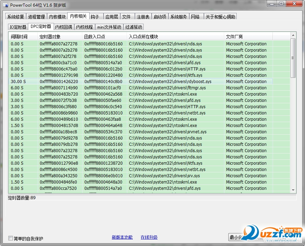The height and width of the screenshot is (246, 305).
Task: Click the 最小化 button at bottom
Action: (236, 237)
